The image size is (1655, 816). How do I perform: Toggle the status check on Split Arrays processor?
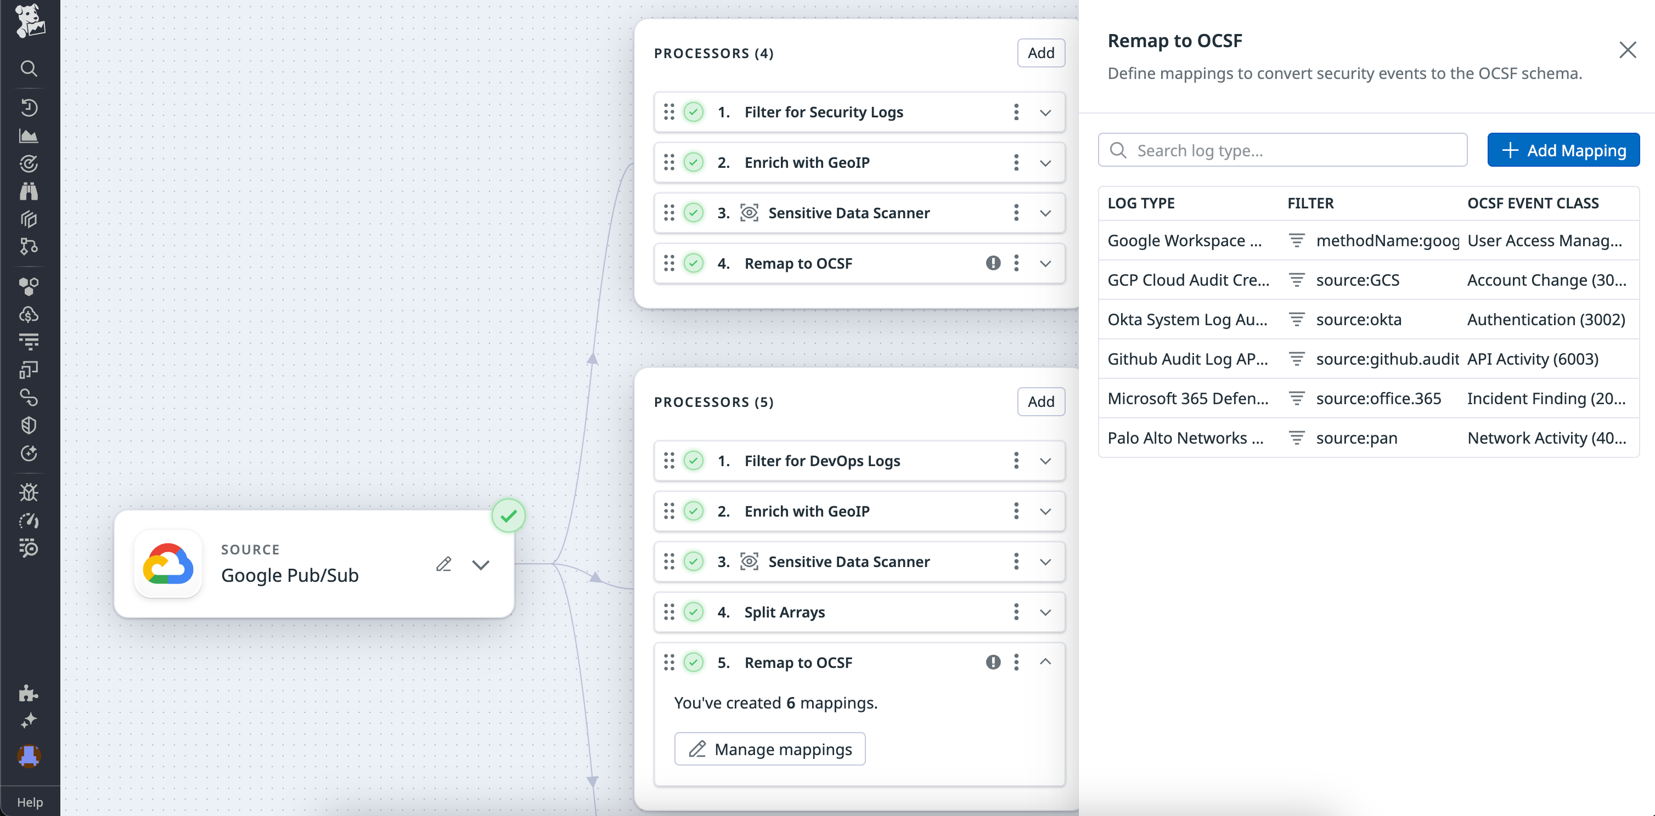point(693,612)
